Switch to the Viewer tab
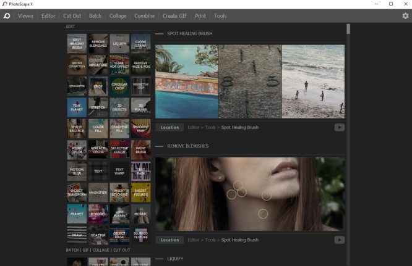The height and width of the screenshot is (266, 412). coord(26,16)
